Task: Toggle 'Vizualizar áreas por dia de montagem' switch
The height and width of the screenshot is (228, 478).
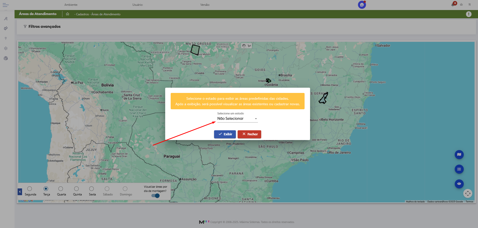Action: [x=156, y=196]
